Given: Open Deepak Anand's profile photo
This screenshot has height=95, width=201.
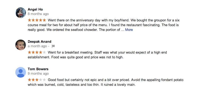Looking at the screenshot, I should pos(21,45).
